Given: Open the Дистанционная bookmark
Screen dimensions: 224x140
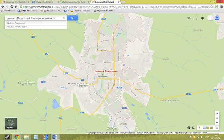Looking at the screenshot, I should click(x=51, y=11).
